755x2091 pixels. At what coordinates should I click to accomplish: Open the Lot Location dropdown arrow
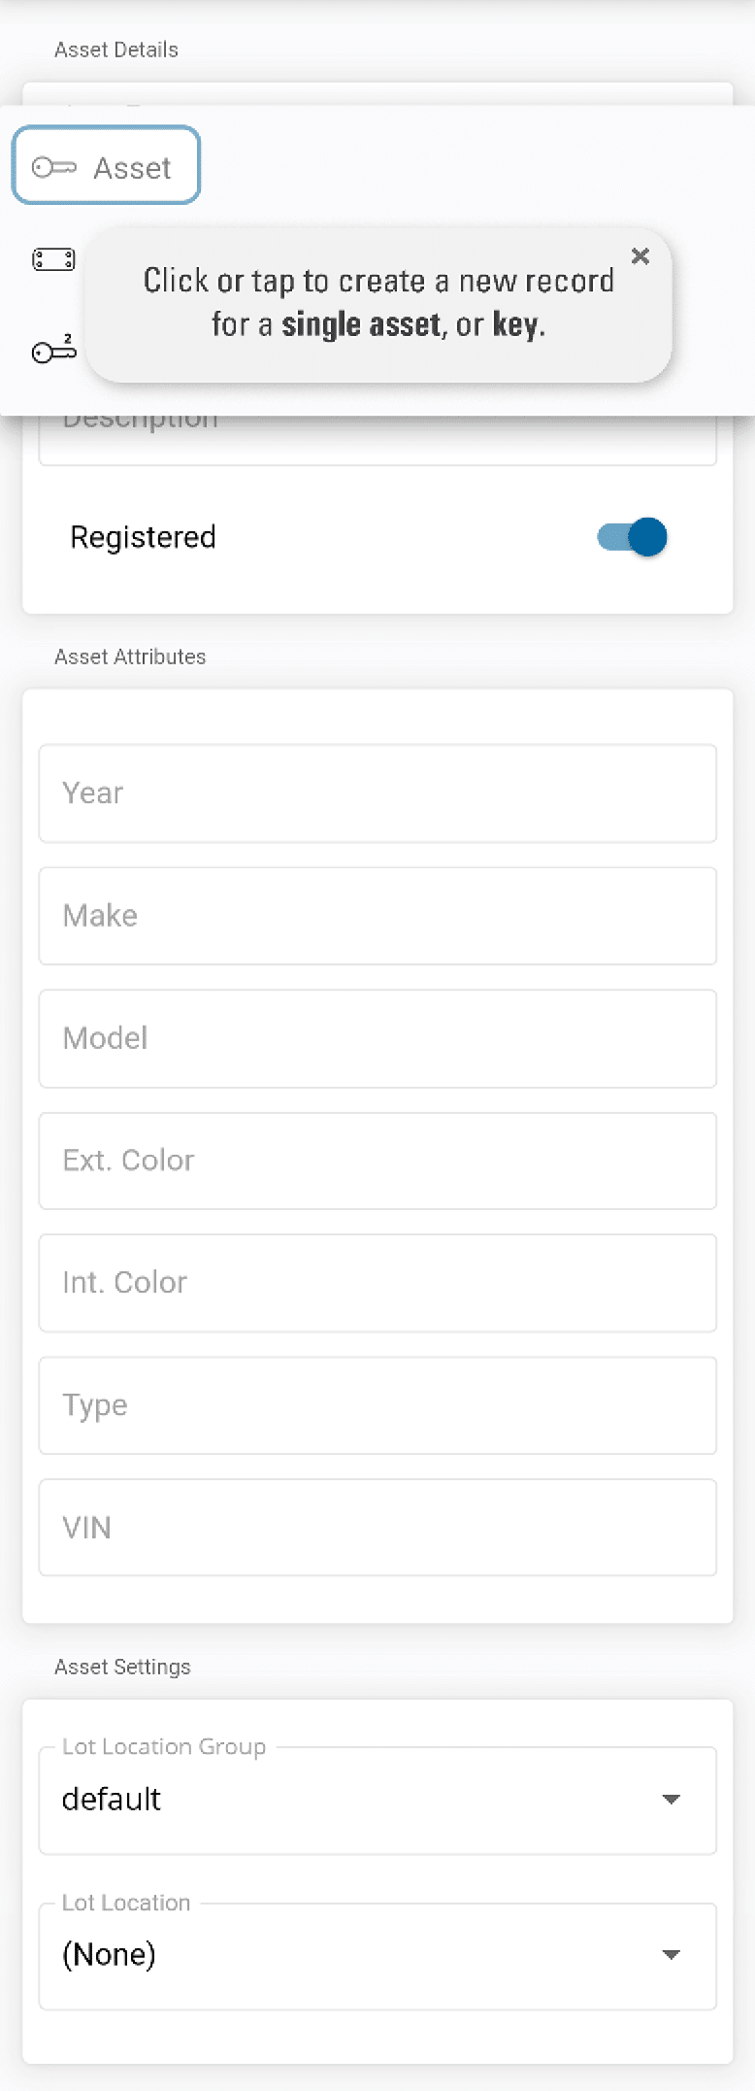tap(671, 1955)
